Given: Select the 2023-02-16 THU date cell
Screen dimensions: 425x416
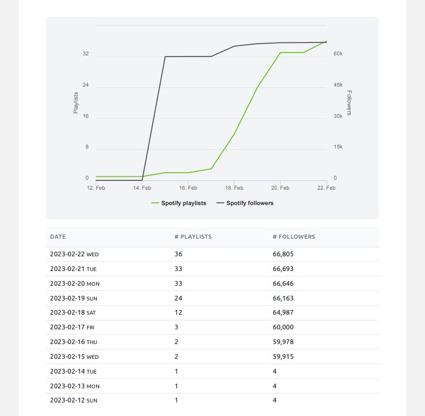Looking at the screenshot, I should (73, 342).
